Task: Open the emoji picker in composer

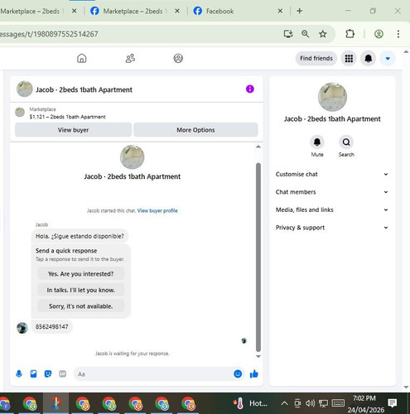Action: [x=238, y=373]
